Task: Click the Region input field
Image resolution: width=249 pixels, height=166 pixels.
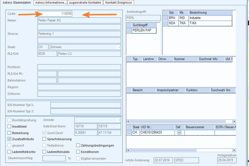Action: [x=79, y=87]
